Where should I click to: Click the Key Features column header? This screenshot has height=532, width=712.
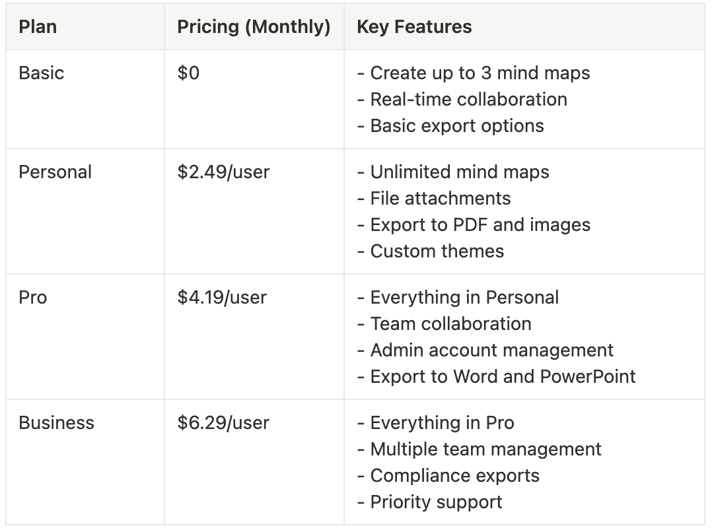(524, 27)
